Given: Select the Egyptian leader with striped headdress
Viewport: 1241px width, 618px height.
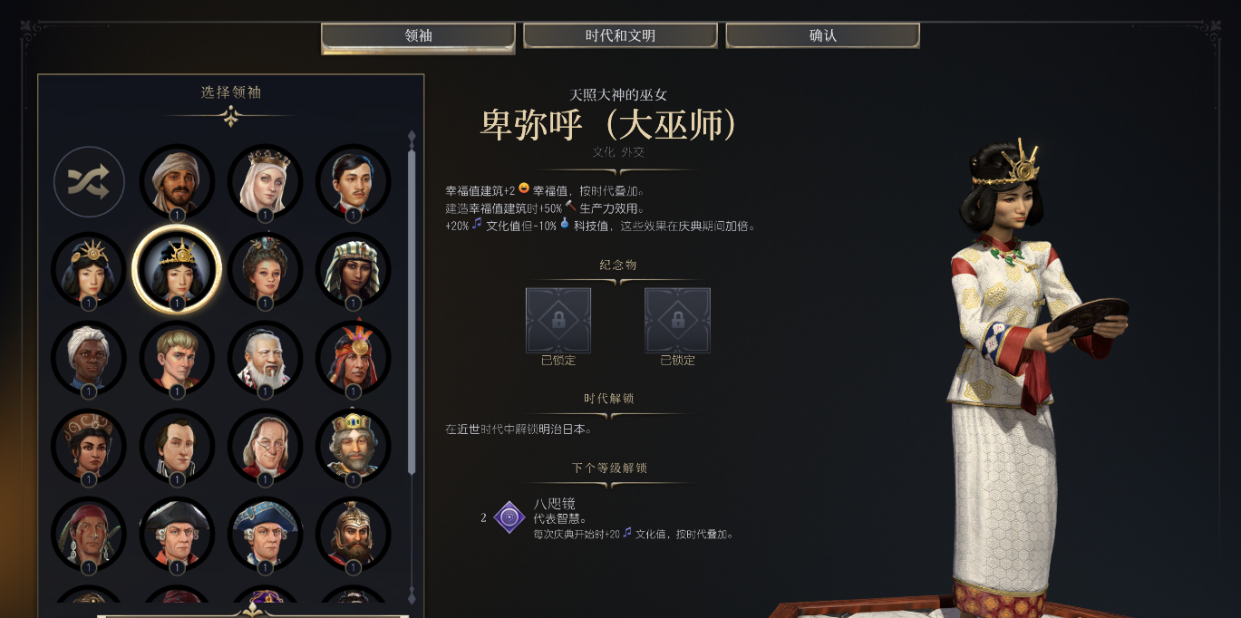Looking at the screenshot, I should 353,270.
